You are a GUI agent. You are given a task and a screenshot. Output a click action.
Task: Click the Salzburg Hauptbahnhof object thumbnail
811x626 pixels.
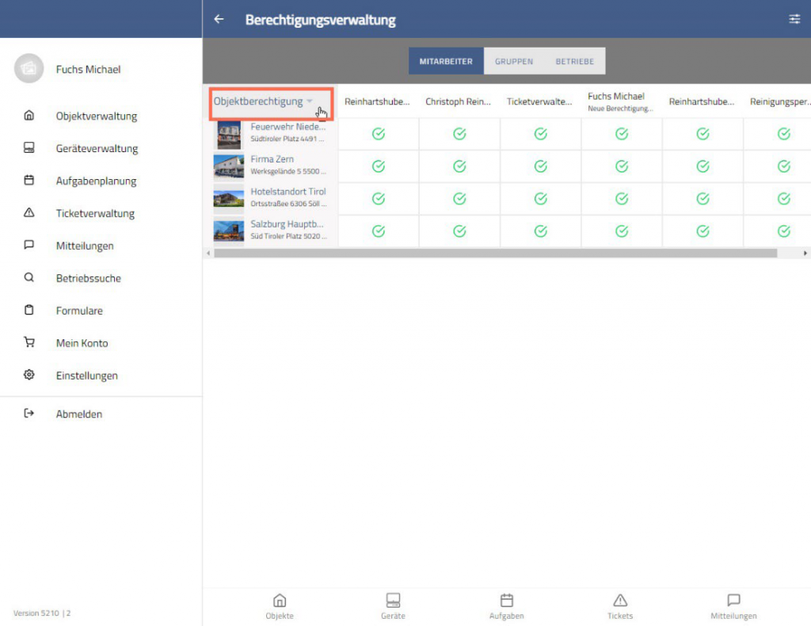[229, 231]
